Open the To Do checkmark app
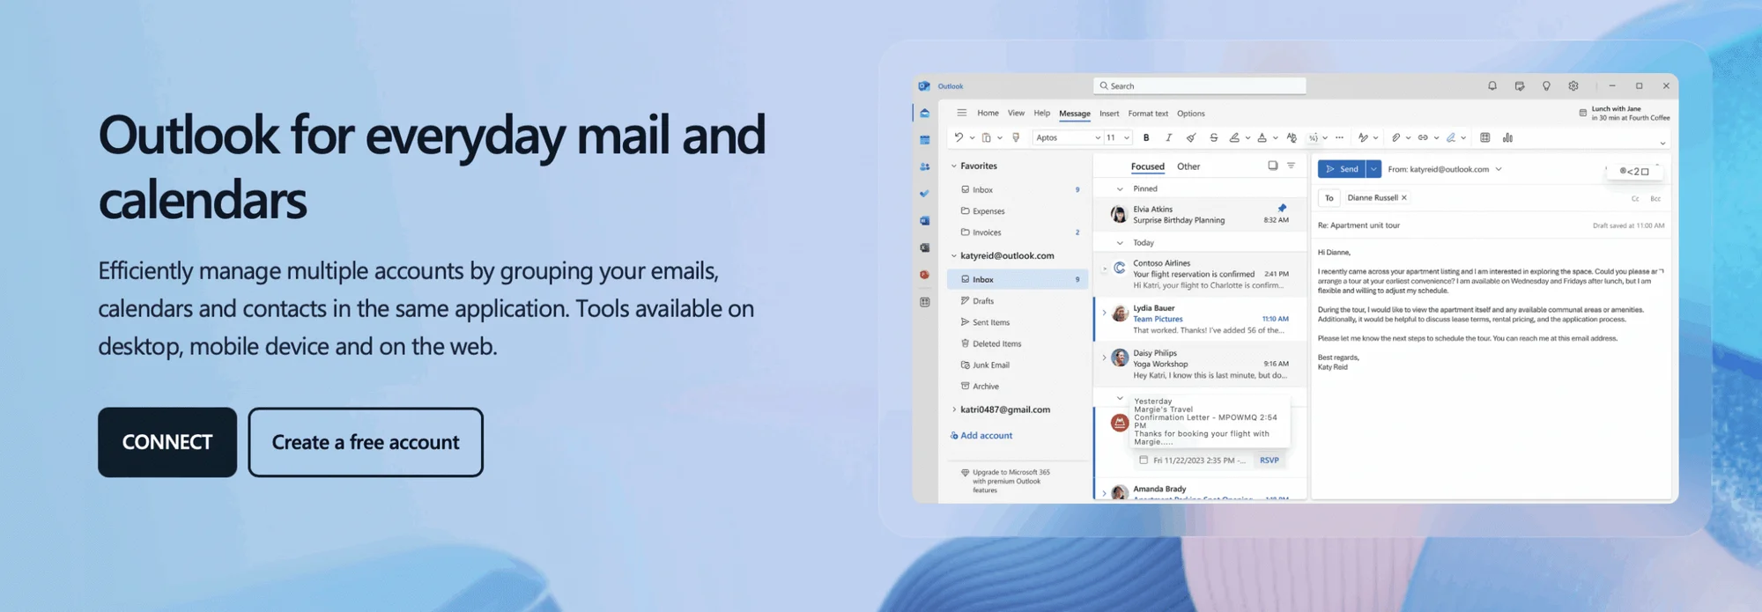The image size is (1762, 612). [x=924, y=194]
